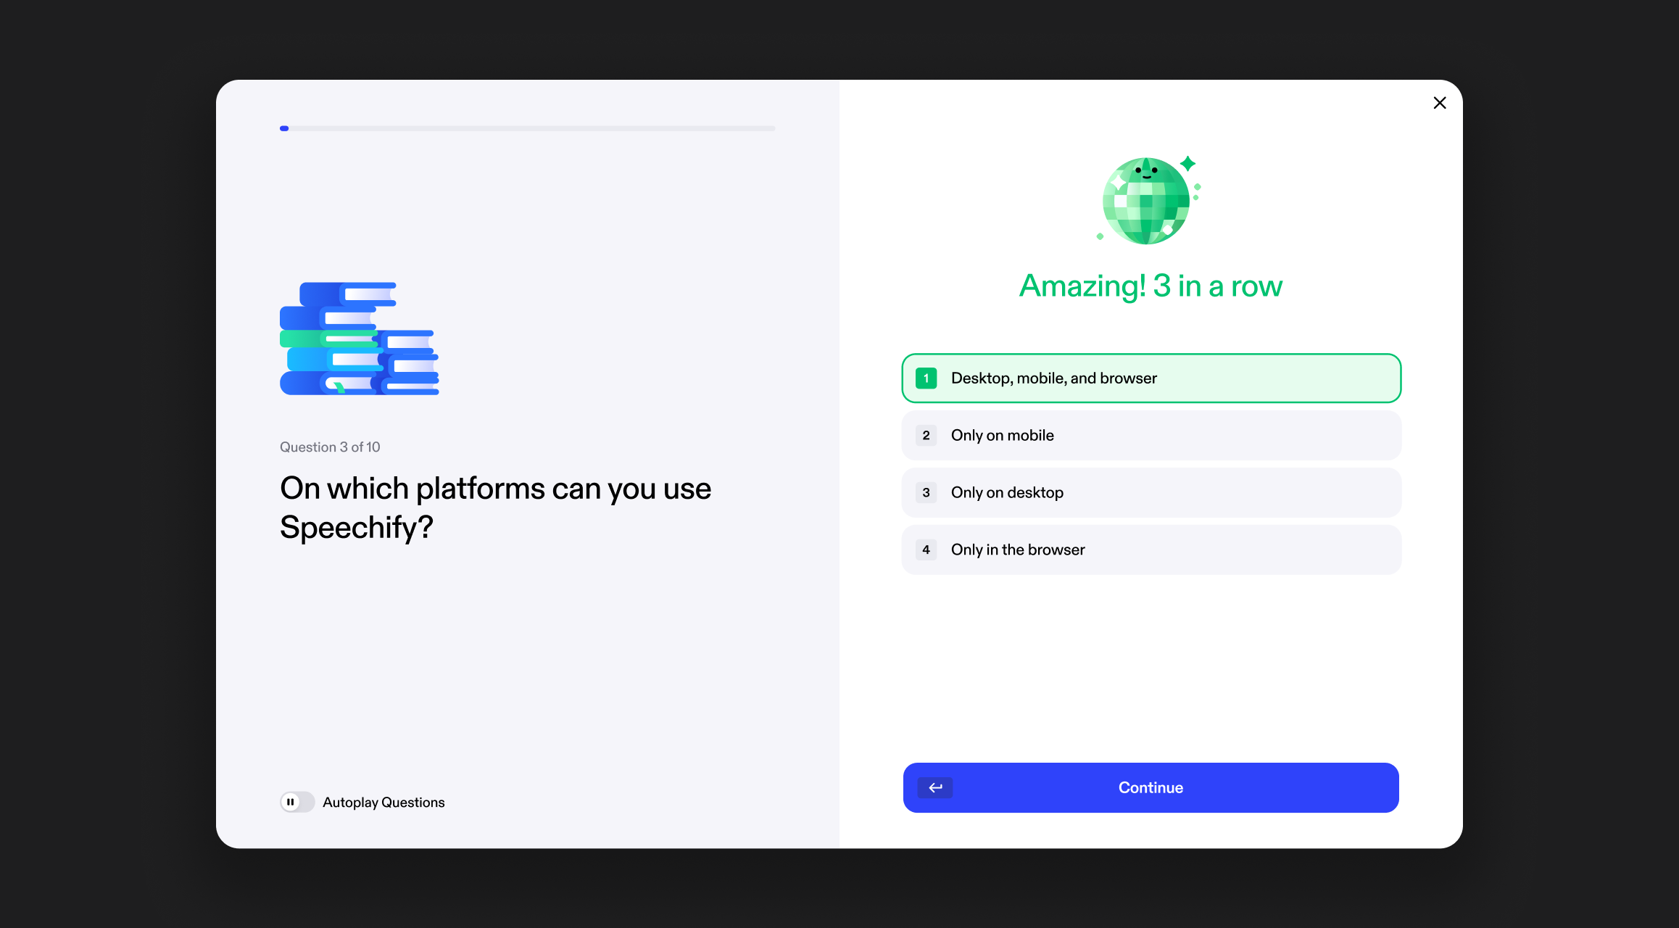Select 'Desktop, mobile, and browser' answer
This screenshot has height=928, width=1679.
point(1151,378)
